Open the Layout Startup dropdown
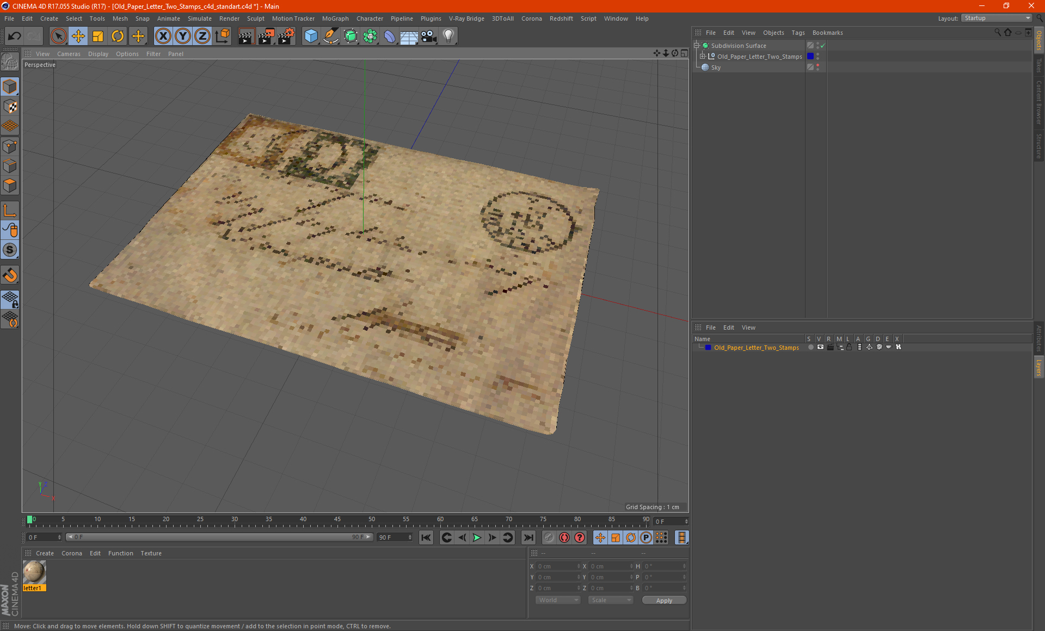 (x=997, y=18)
